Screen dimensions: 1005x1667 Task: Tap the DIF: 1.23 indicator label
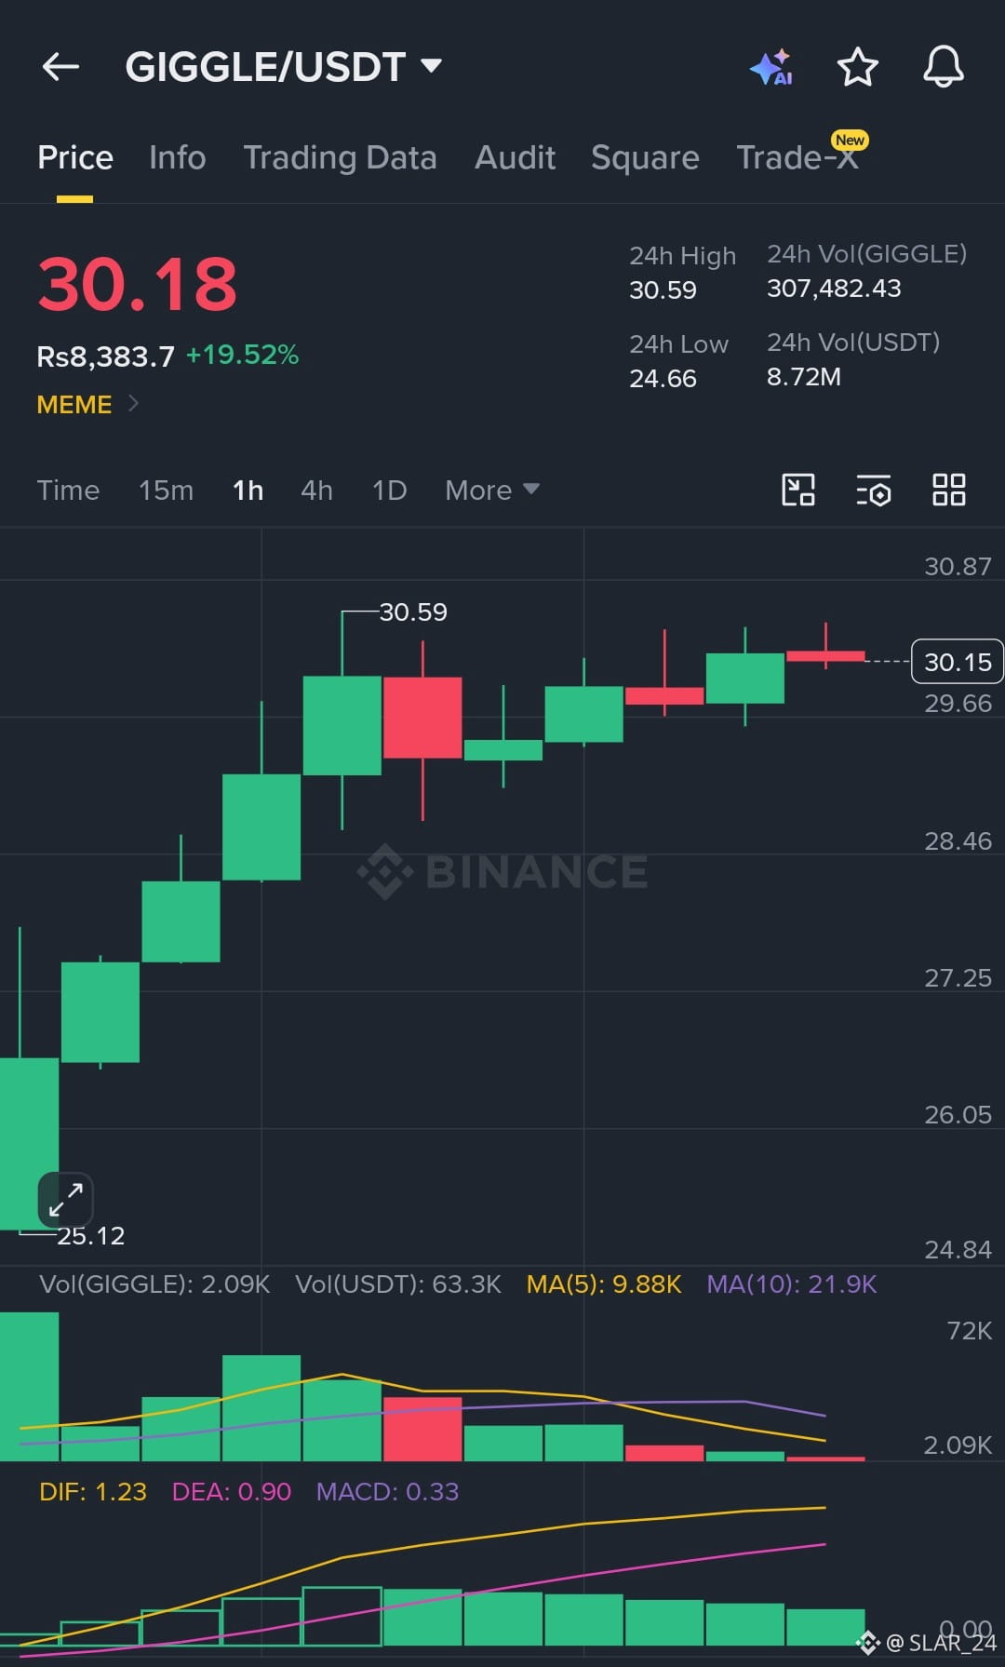(x=93, y=1492)
